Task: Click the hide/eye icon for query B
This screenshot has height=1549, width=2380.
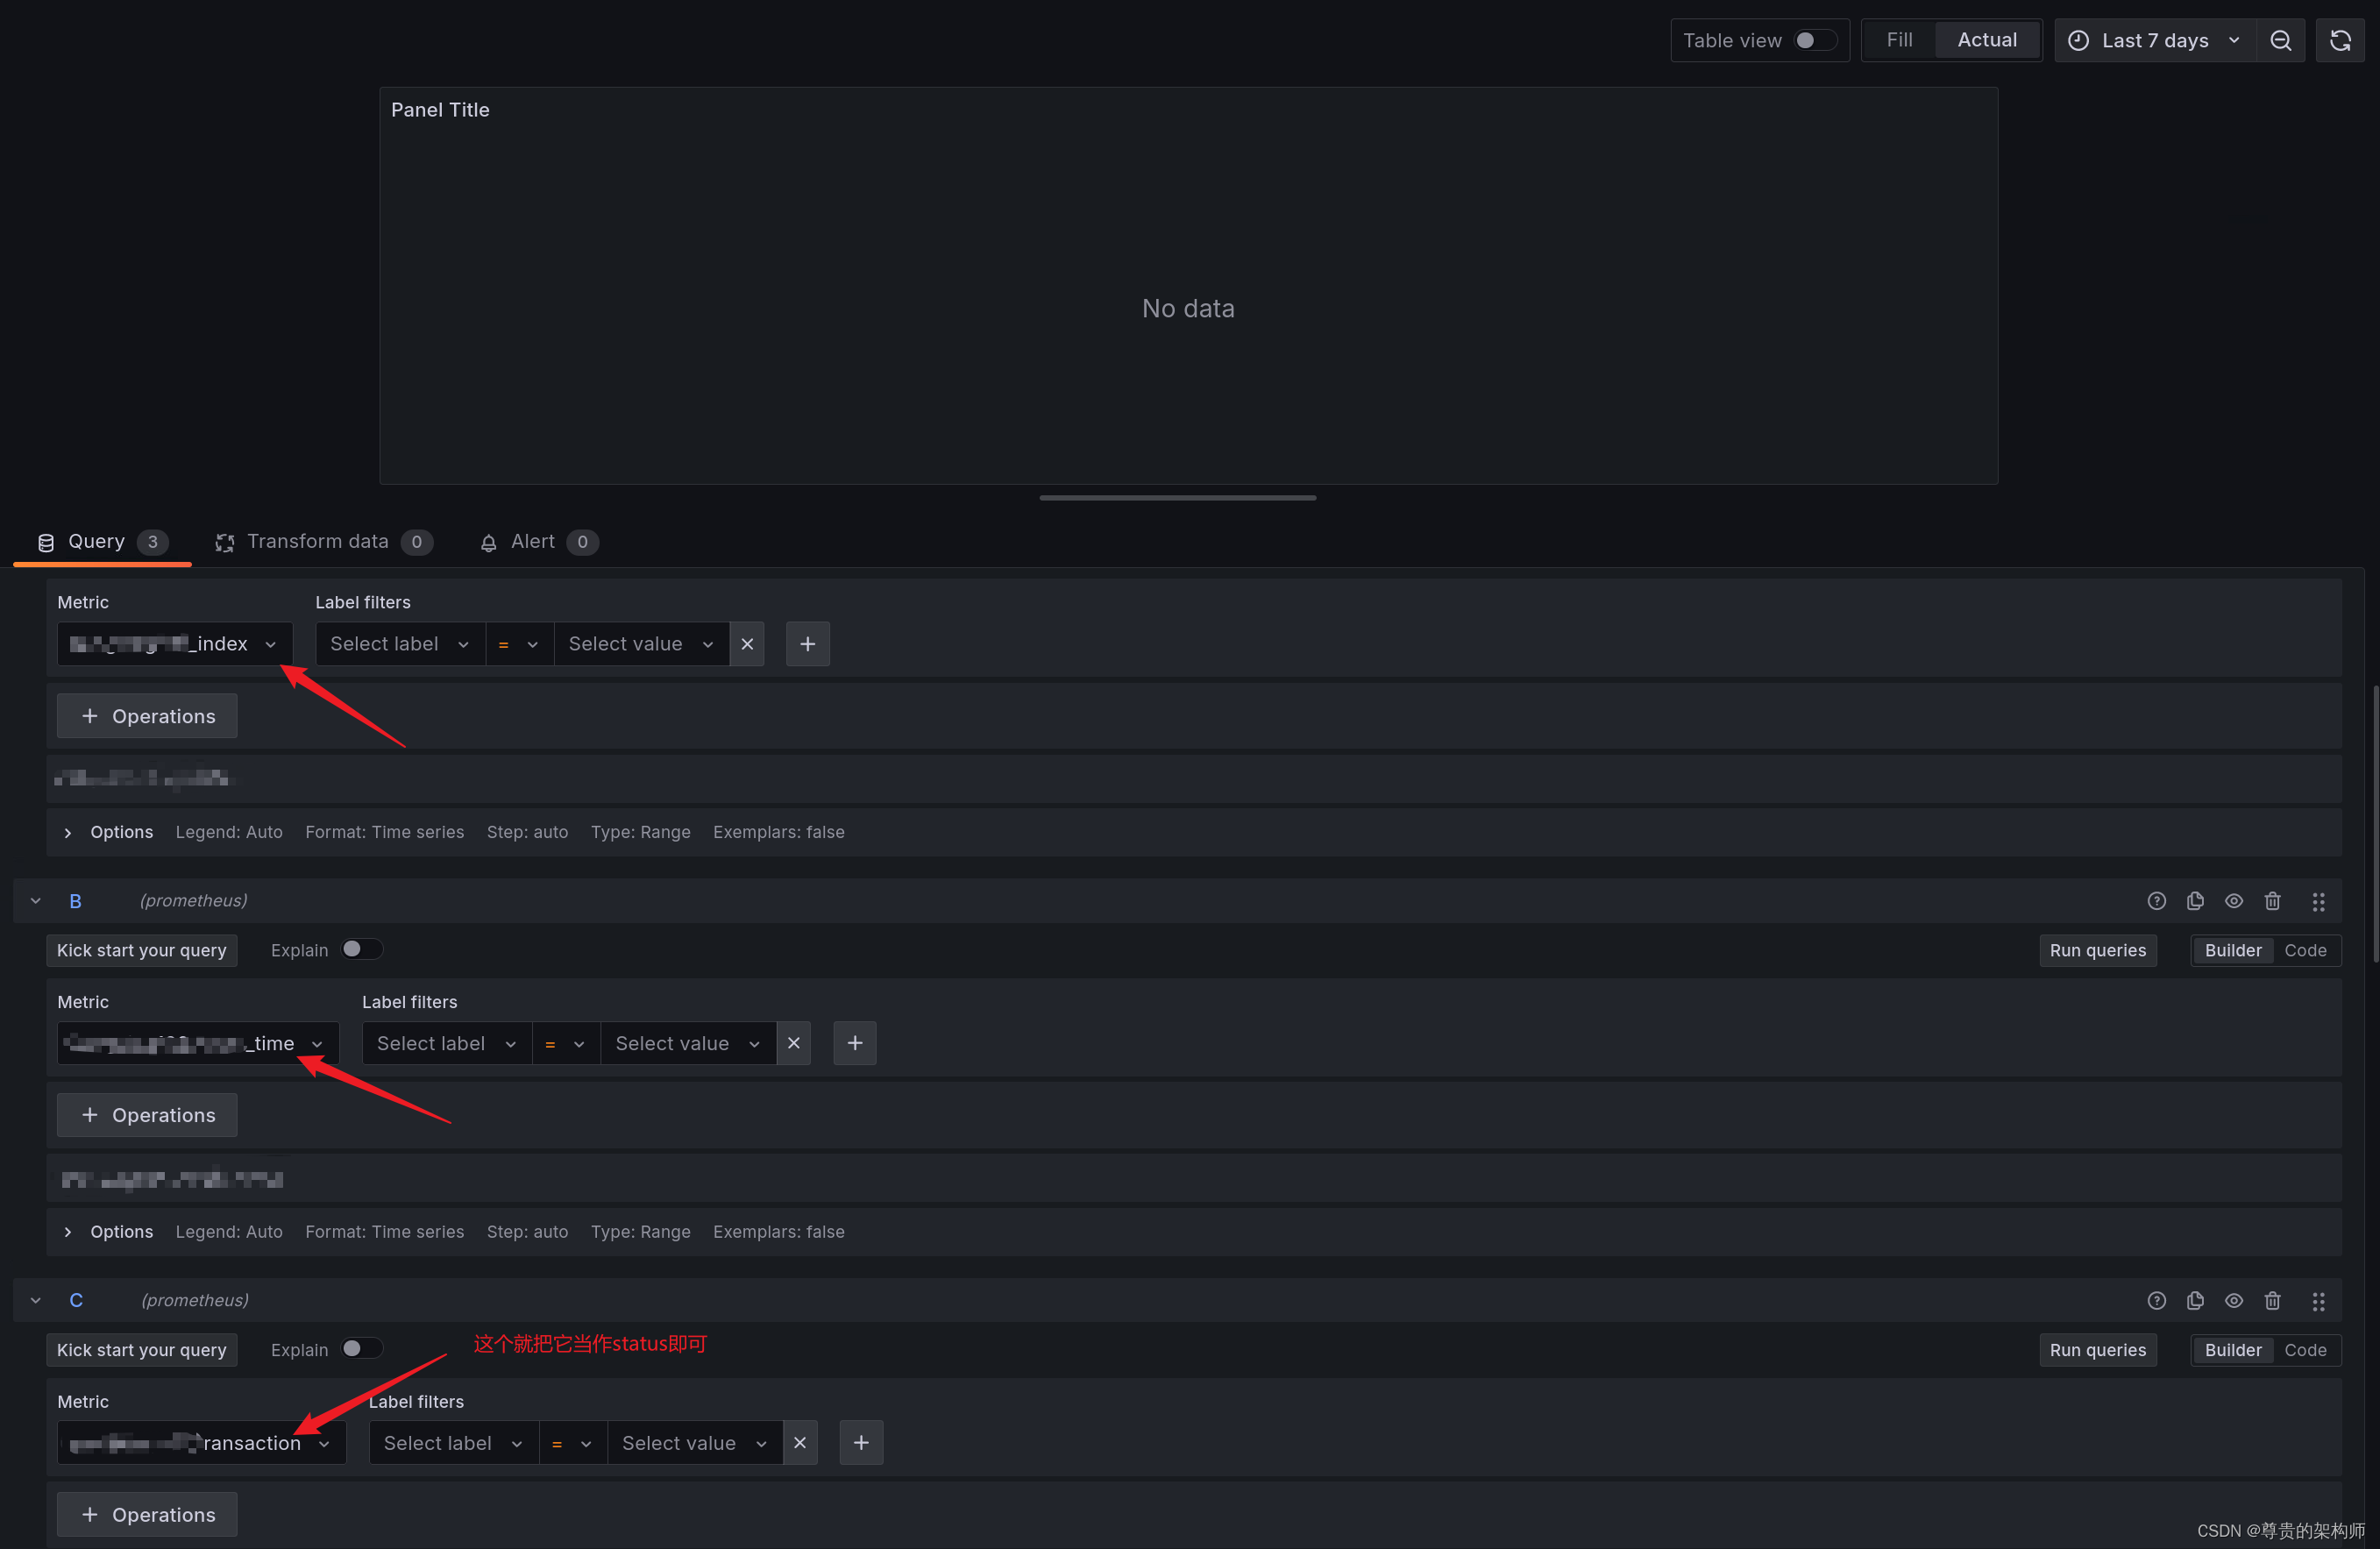Action: [2236, 899]
